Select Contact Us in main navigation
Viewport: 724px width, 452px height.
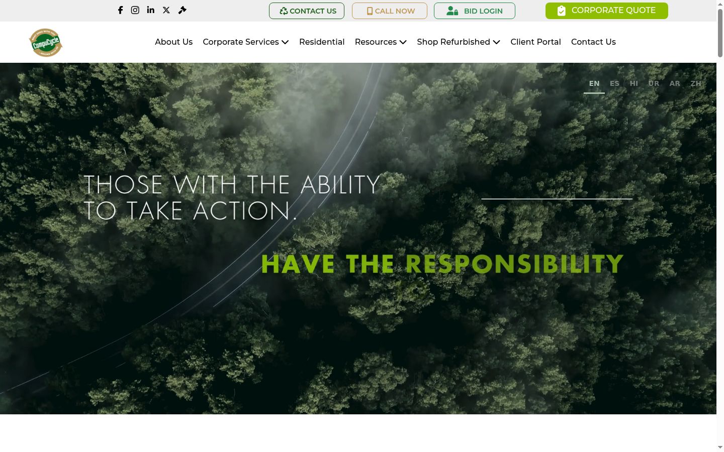tap(593, 42)
